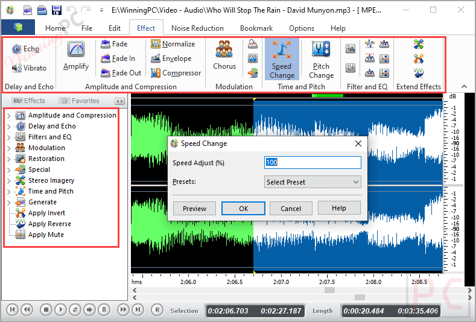The width and height of the screenshot is (476, 322).
Task: Open the Edit ribbon tab
Action: 115,28
